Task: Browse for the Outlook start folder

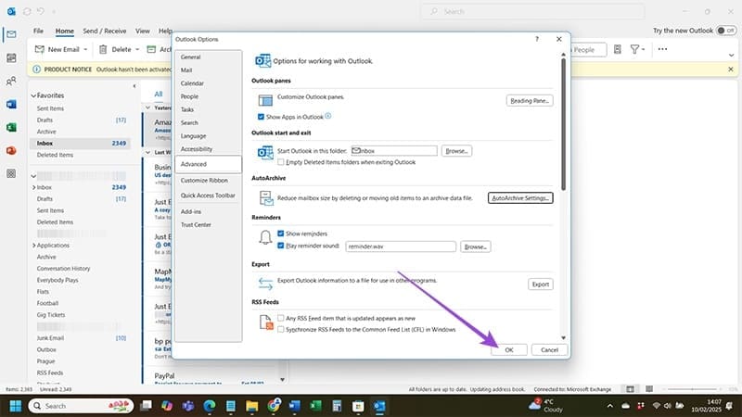Action: tap(456, 151)
